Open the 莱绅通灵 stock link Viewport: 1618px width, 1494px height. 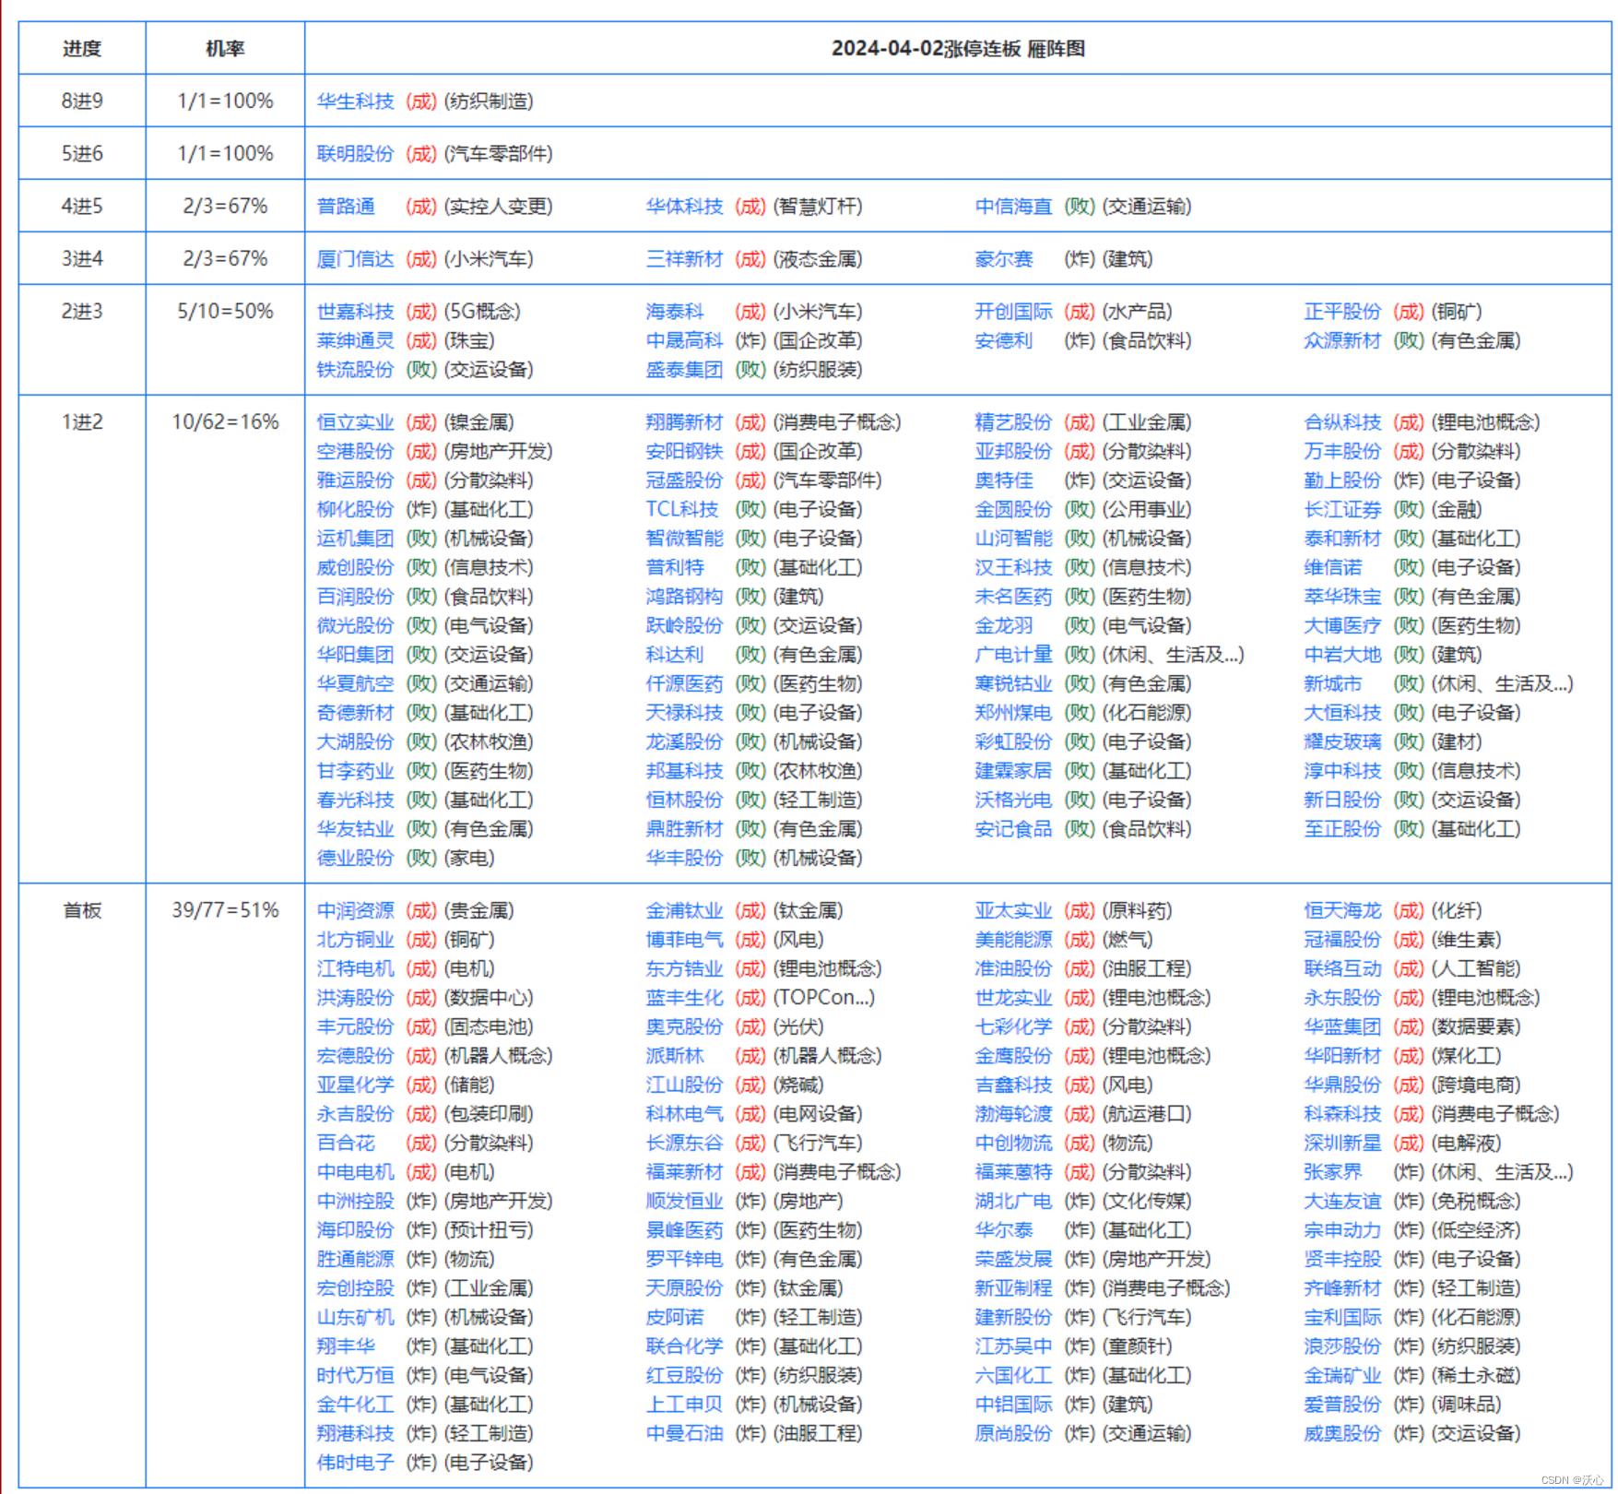pyautogui.click(x=355, y=341)
